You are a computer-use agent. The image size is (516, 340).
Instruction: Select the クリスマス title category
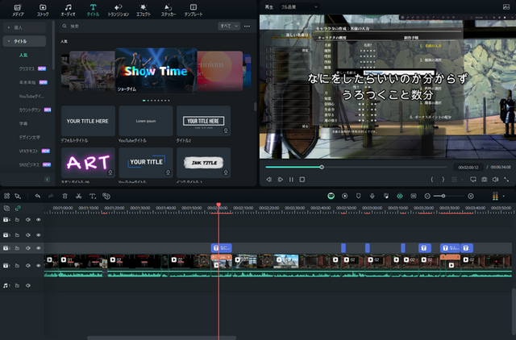(x=27, y=69)
